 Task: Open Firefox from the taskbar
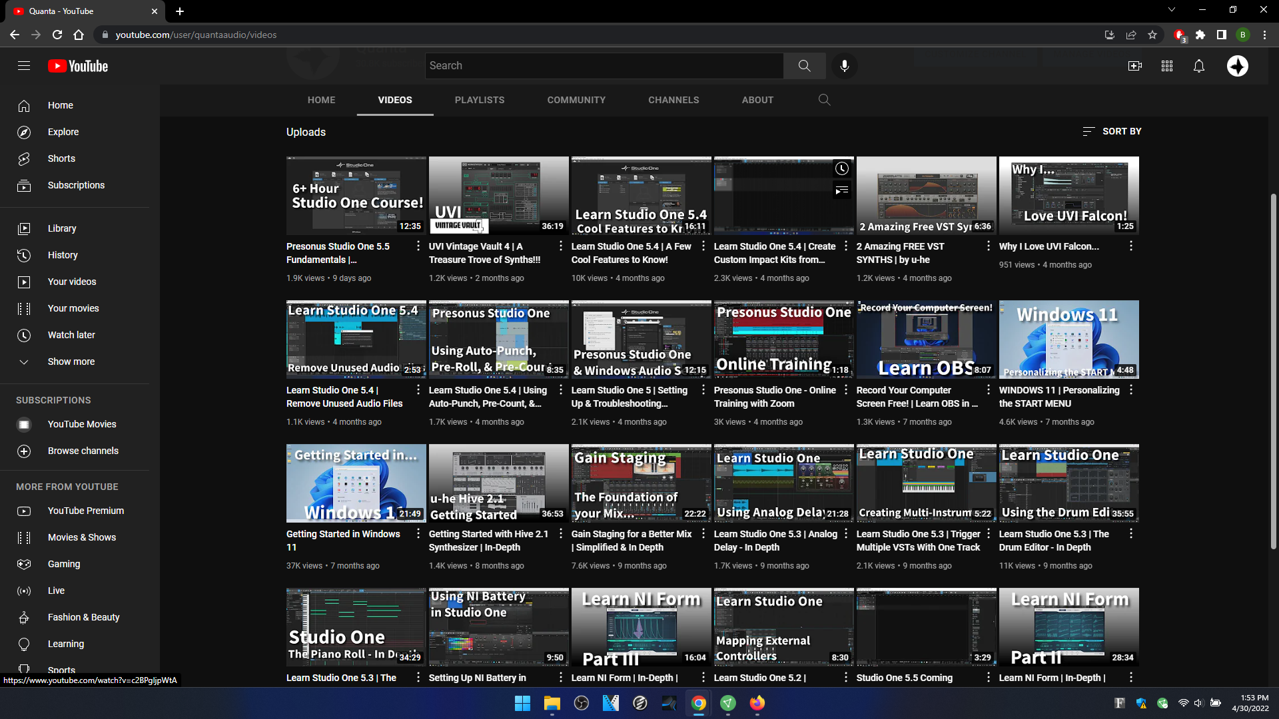[x=757, y=703]
